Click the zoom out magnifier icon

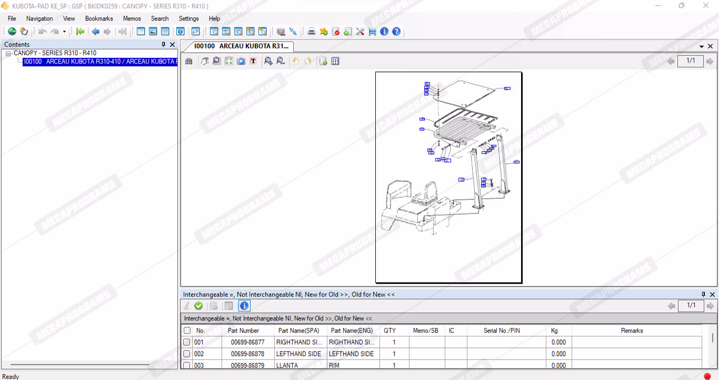coord(281,61)
